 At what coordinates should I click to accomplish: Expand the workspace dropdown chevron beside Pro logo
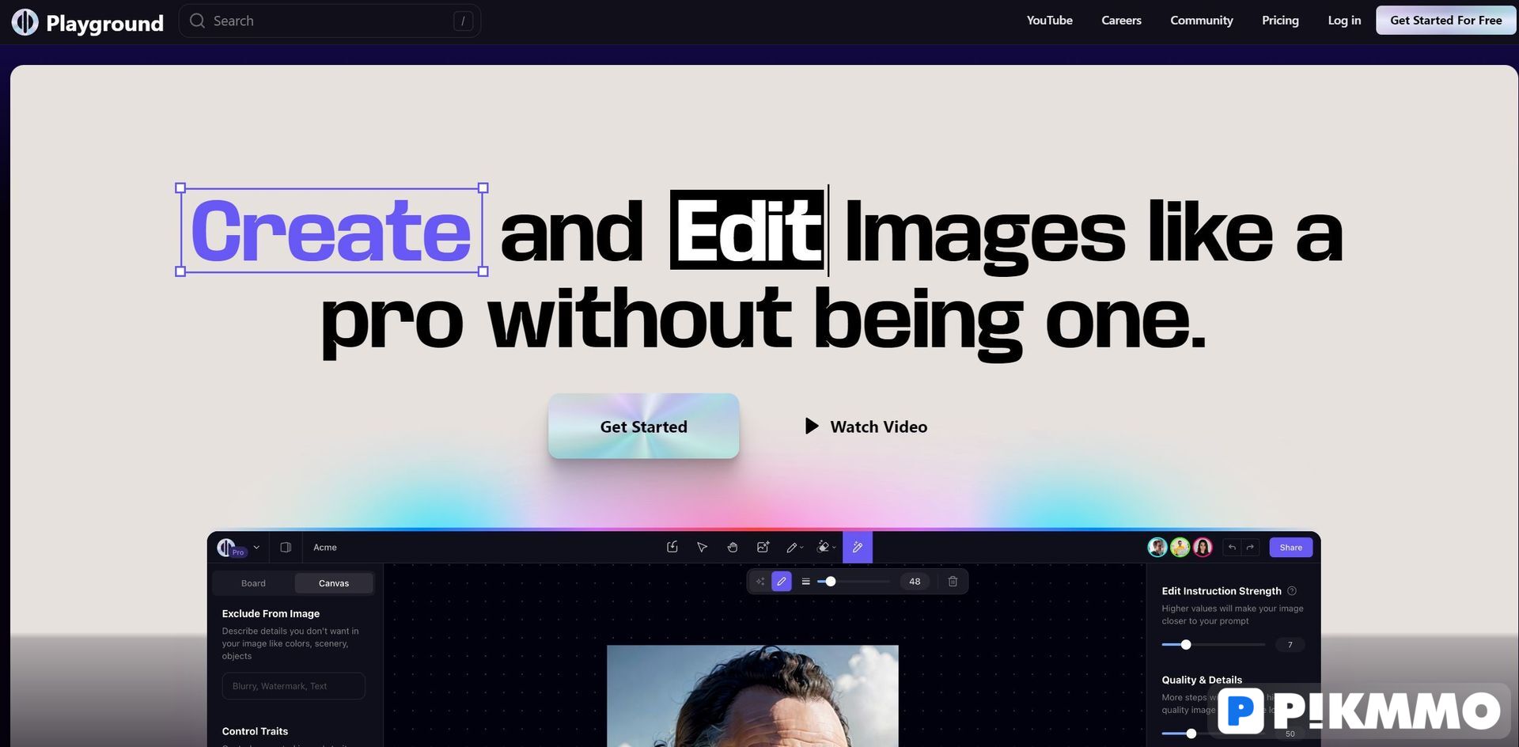click(256, 547)
